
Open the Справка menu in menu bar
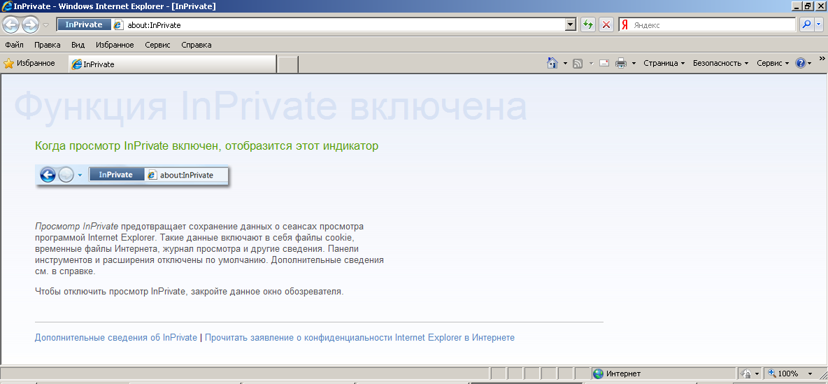tap(196, 45)
